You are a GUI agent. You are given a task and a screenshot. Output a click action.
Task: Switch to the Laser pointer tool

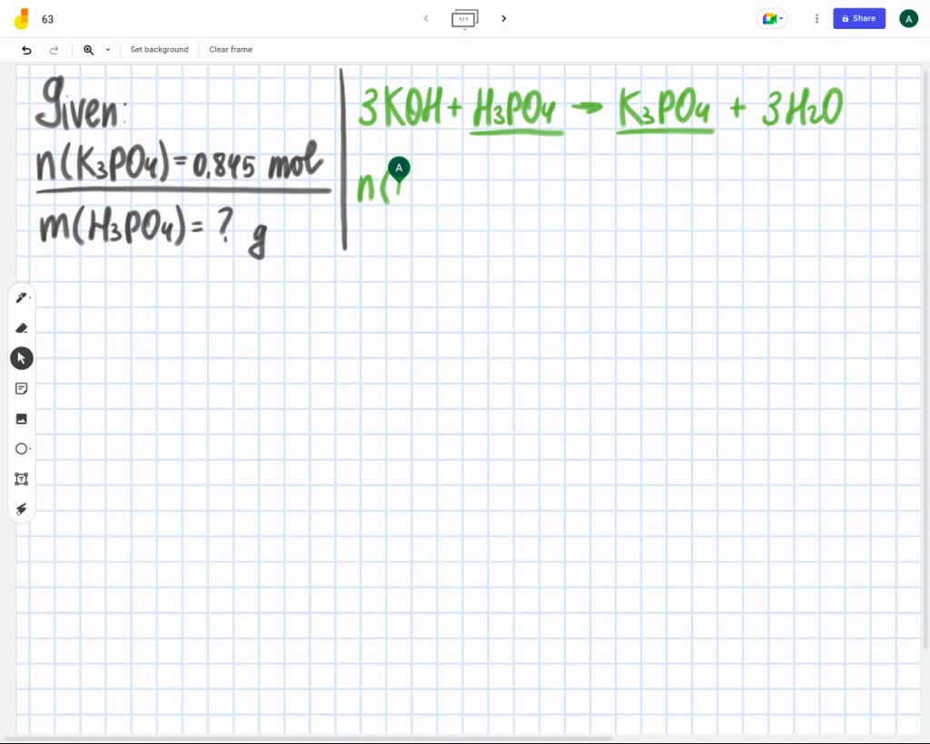point(22,509)
